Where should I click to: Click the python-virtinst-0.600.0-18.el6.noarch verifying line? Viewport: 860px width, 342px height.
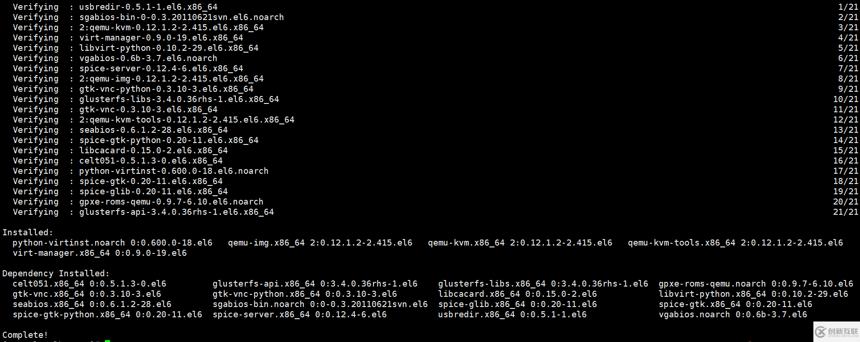coord(173,171)
